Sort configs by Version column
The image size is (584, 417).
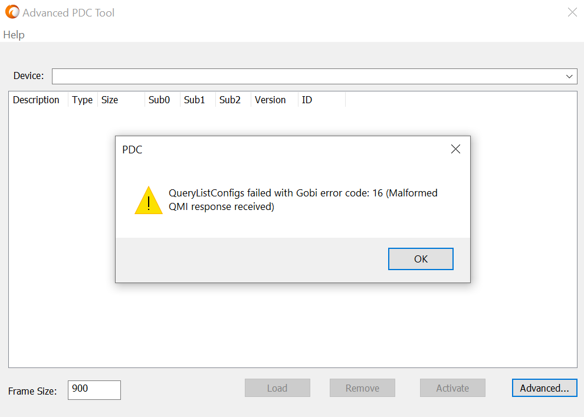point(270,100)
